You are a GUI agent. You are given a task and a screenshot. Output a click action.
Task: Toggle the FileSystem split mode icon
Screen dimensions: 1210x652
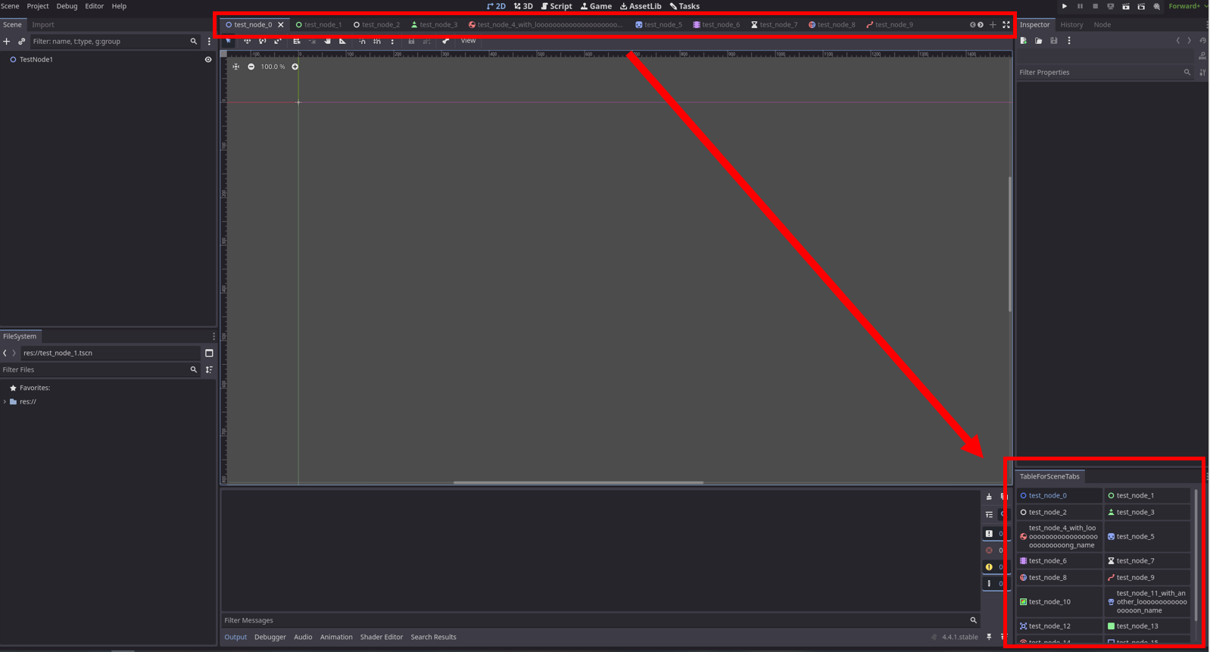(x=209, y=353)
